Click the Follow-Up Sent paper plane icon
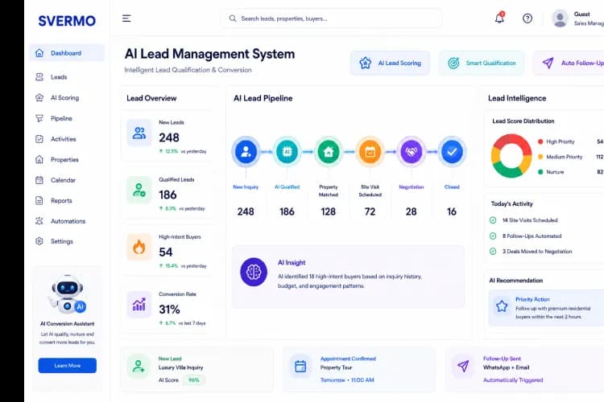Viewport: 604px width, 402px height. tap(463, 367)
